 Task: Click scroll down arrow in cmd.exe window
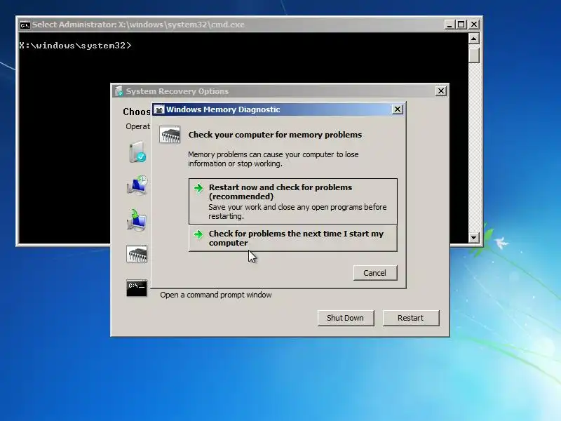(x=474, y=237)
